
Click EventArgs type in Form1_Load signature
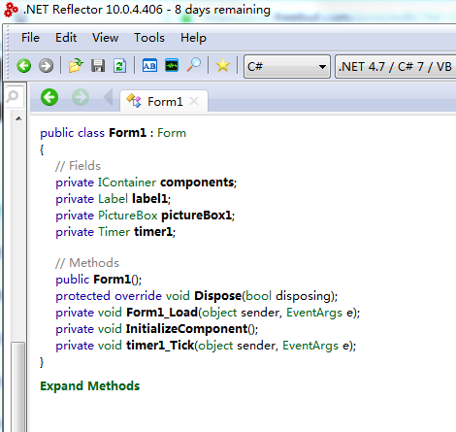click(x=314, y=313)
